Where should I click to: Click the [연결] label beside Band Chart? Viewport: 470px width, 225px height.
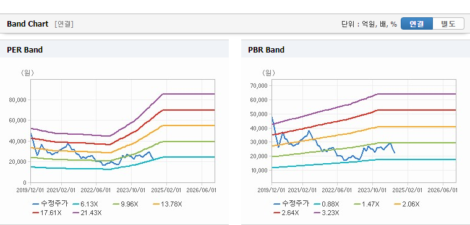point(64,24)
